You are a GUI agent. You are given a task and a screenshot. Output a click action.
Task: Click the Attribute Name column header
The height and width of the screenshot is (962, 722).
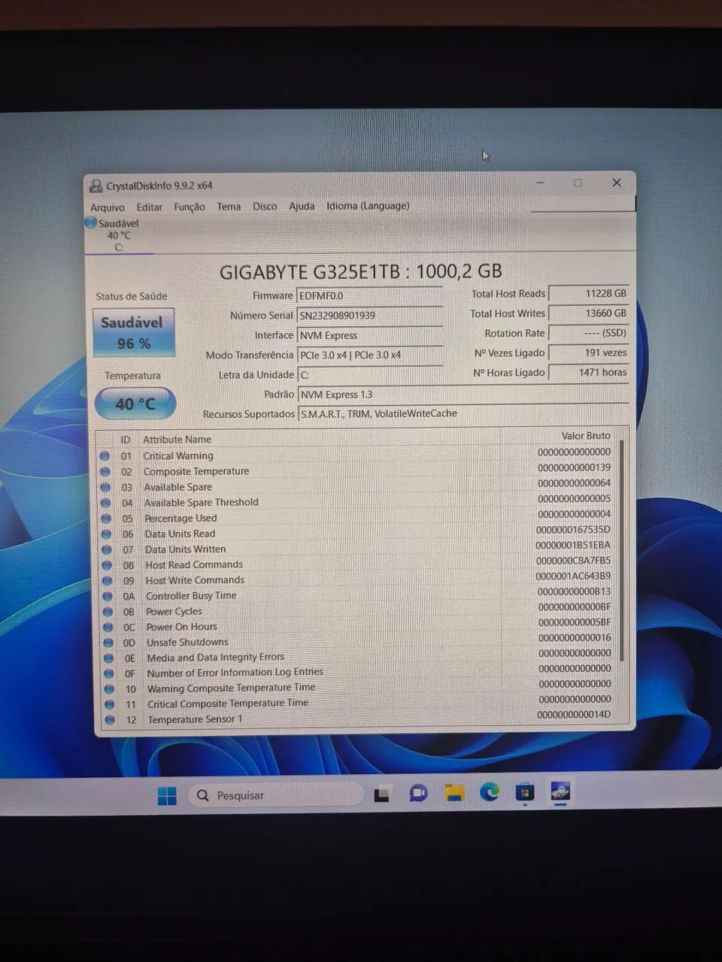[177, 439]
